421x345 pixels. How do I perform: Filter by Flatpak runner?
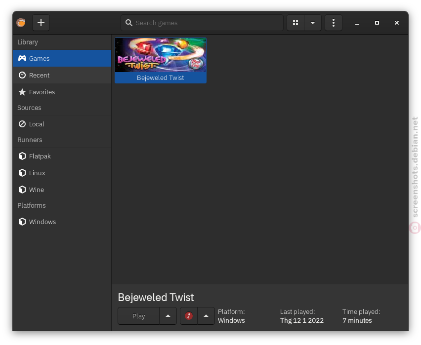tap(62, 156)
